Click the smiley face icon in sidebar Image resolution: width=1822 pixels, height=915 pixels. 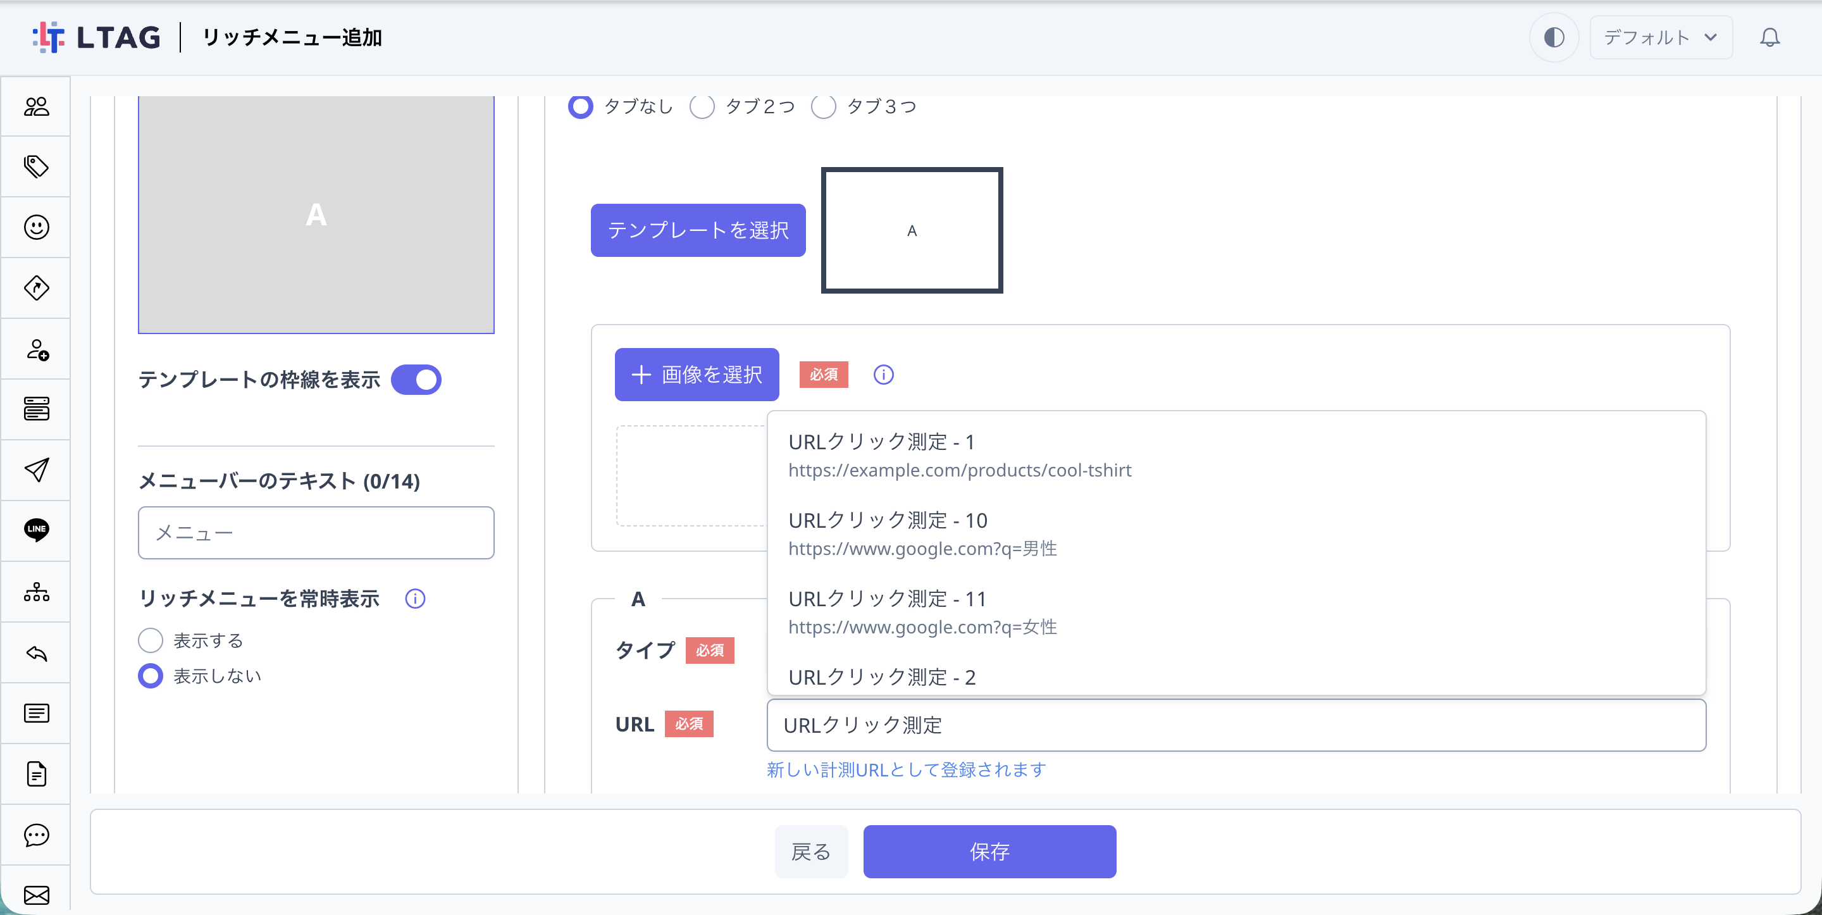coord(36,227)
